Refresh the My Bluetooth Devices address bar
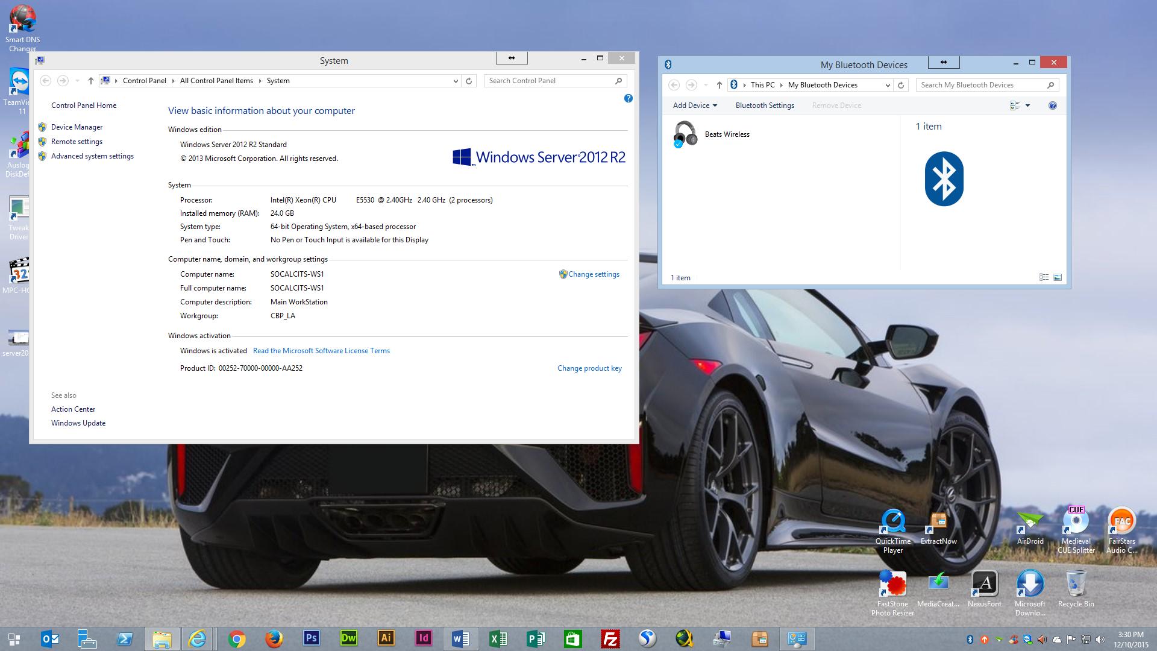 [901, 85]
